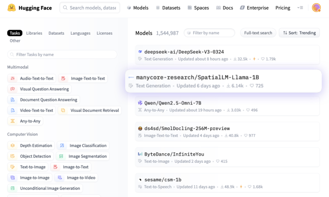Screen dimensions: 329x197
Task: Select the Audio-Text-to-Text task icon
Action: pyautogui.click(x=13, y=78)
